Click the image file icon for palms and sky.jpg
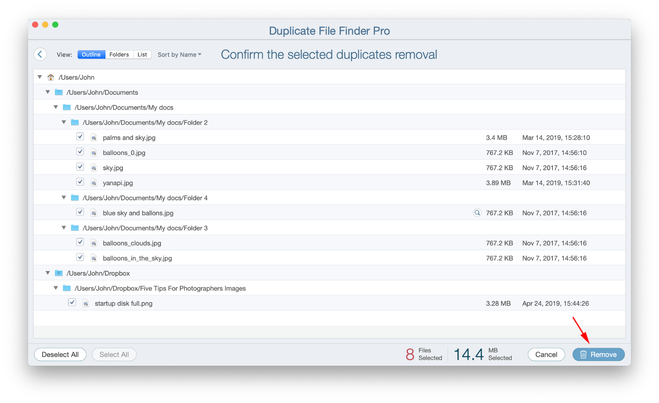 coord(95,138)
